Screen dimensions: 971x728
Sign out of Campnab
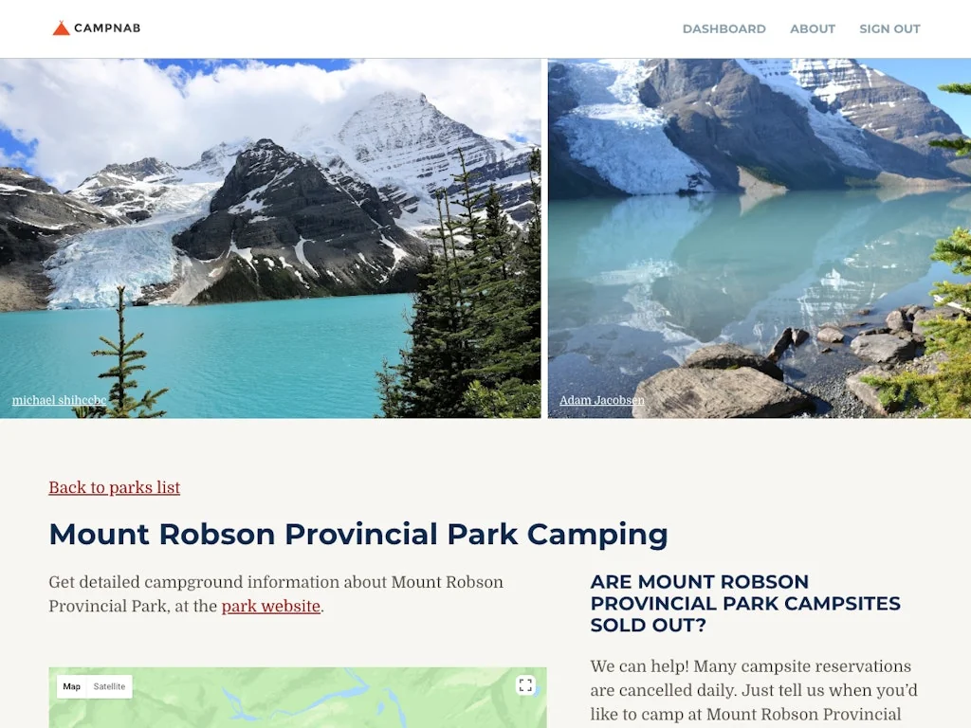(889, 28)
